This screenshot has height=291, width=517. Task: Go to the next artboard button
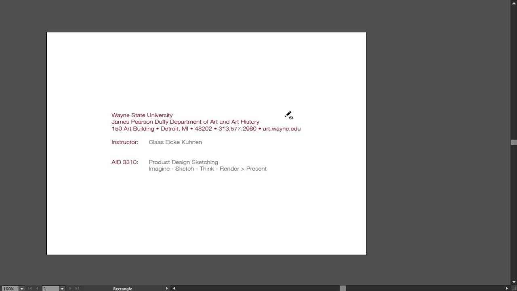click(x=70, y=289)
